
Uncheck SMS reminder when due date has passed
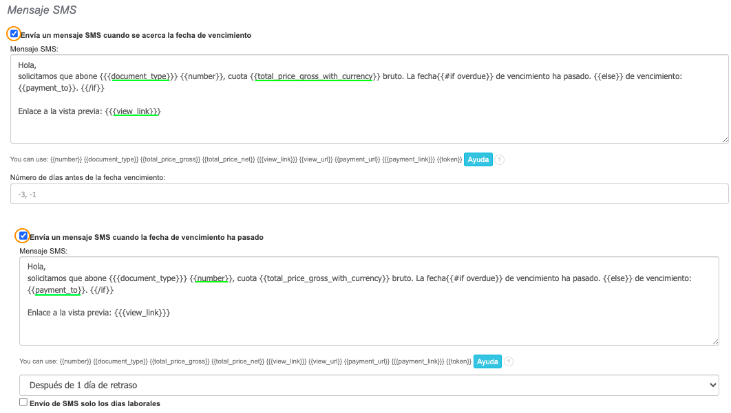point(23,236)
